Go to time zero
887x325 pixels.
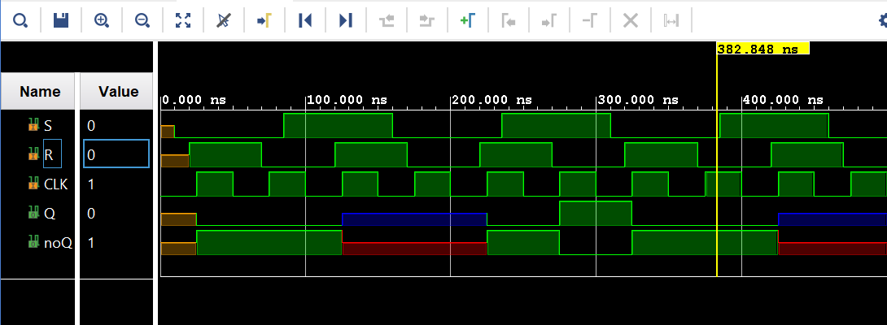tap(305, 21)
